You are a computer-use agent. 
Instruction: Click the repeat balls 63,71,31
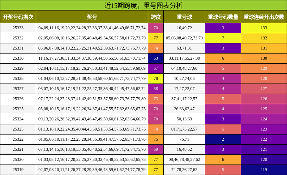coord(184,48)
